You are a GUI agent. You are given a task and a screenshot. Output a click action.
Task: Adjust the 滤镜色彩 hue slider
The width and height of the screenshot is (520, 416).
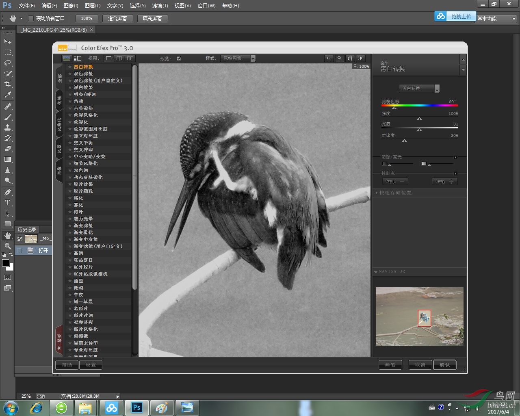pos(394,108)
